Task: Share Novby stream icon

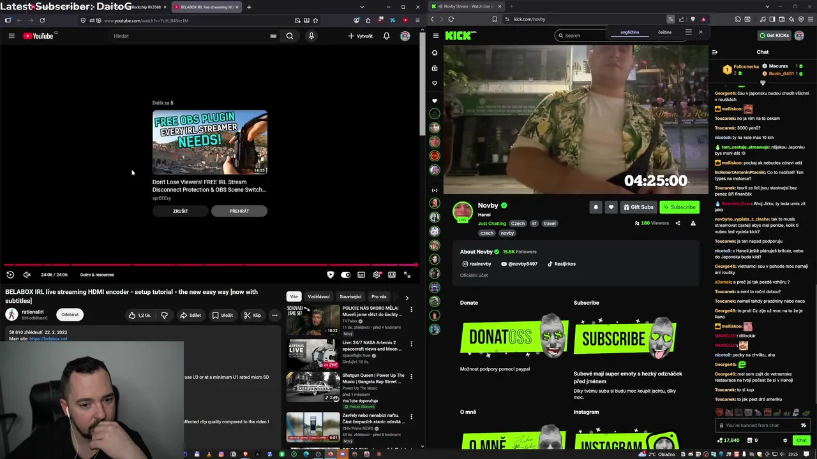Action: pos(678,223)
